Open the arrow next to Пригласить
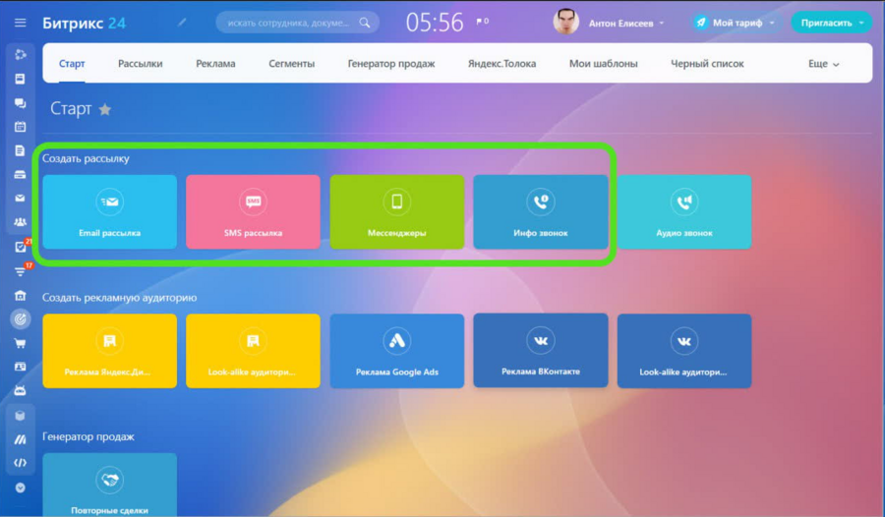The height and width of the screenshot is (517, 885). click(x=861, y=24)
